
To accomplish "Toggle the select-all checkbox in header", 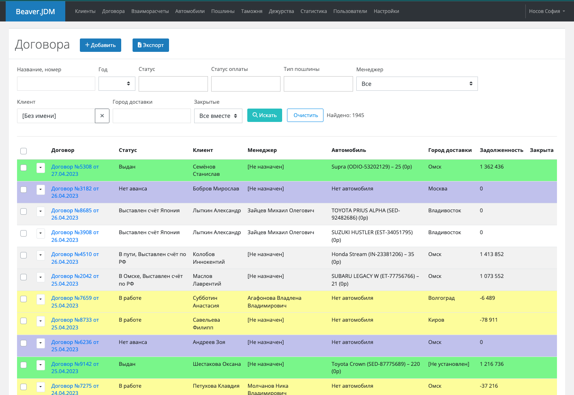I will [x=24, y=151].
